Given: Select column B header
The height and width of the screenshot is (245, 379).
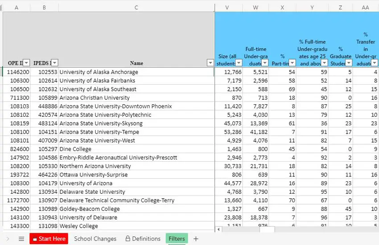Looking at the screenshot, I should tap(44, 8).
